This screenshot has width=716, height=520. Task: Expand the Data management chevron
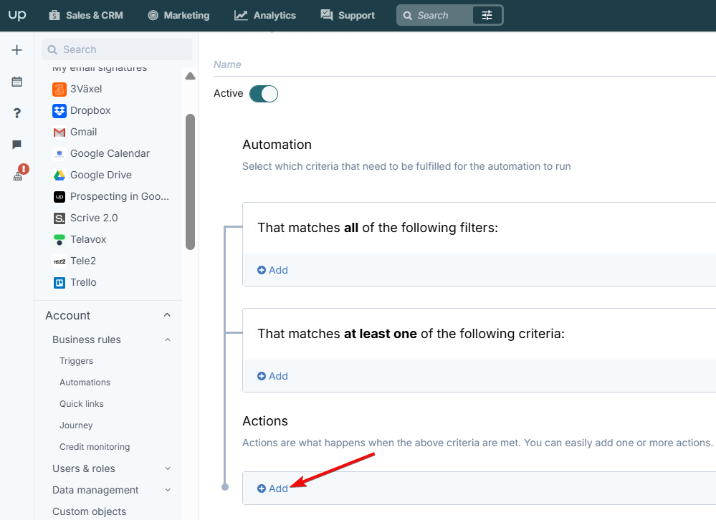tap(168, 490)
